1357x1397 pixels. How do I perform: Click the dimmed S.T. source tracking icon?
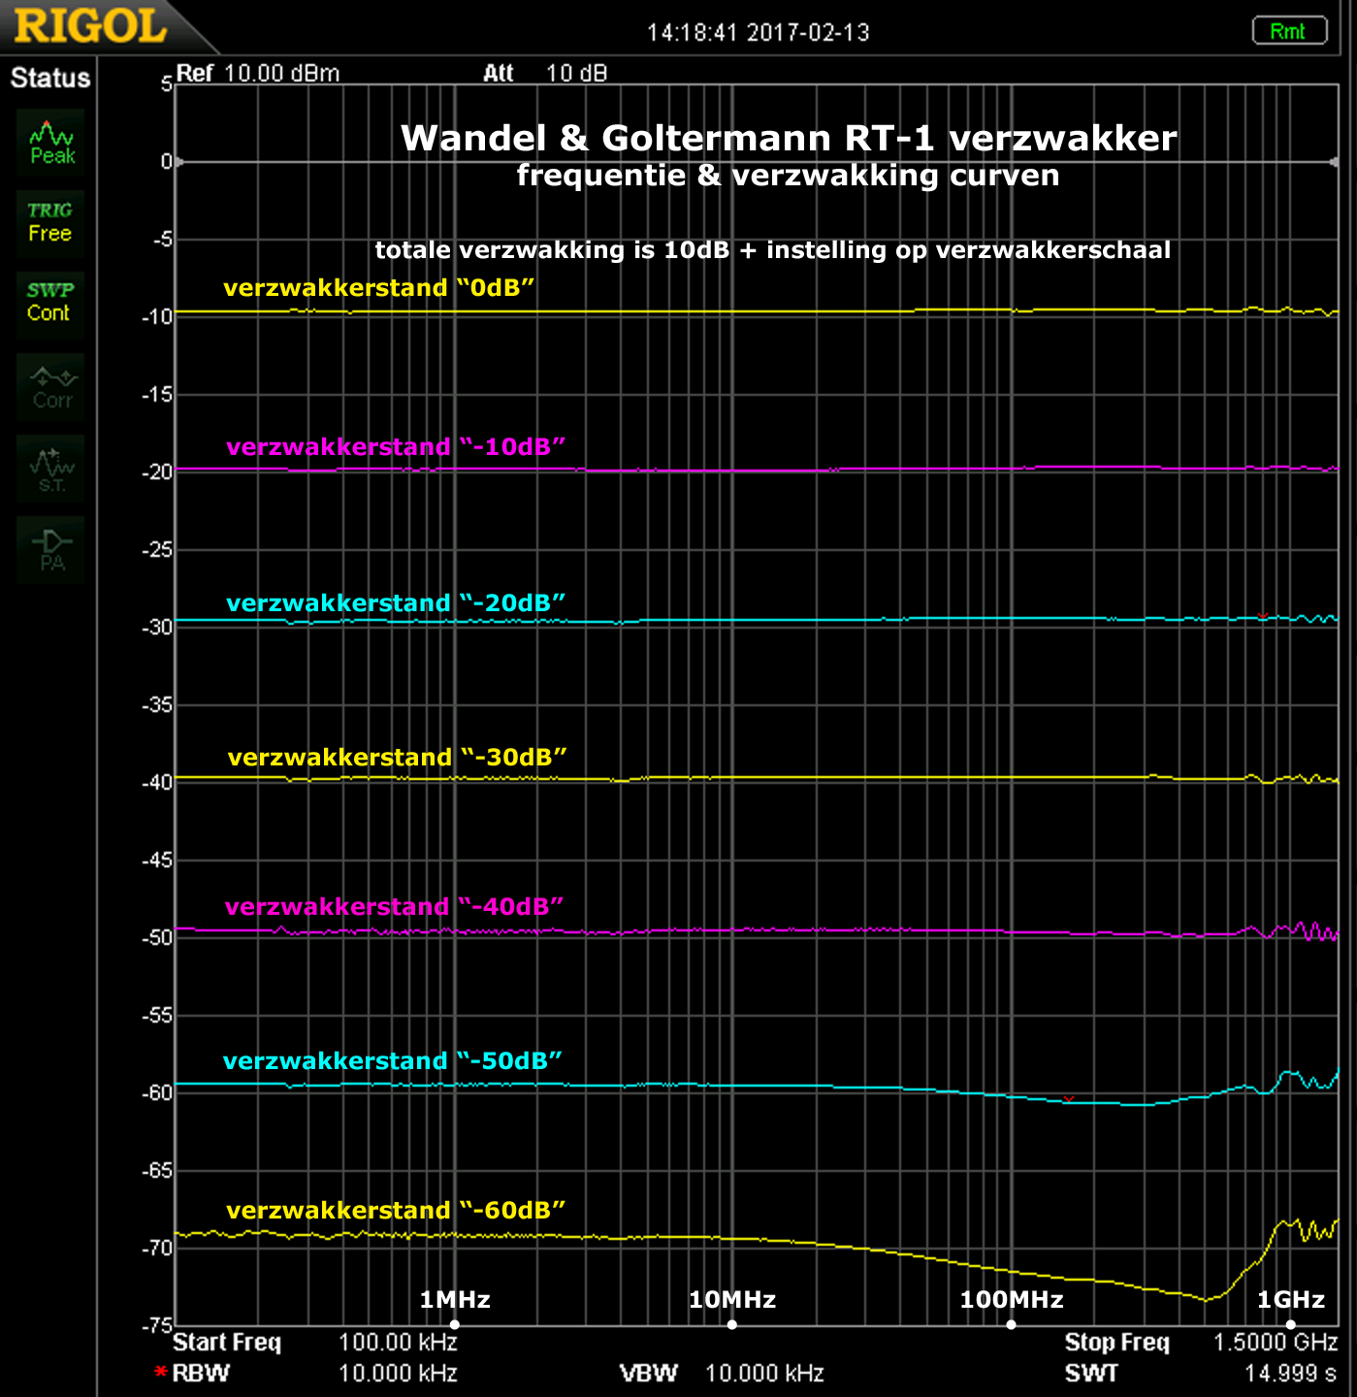(51, 469)
